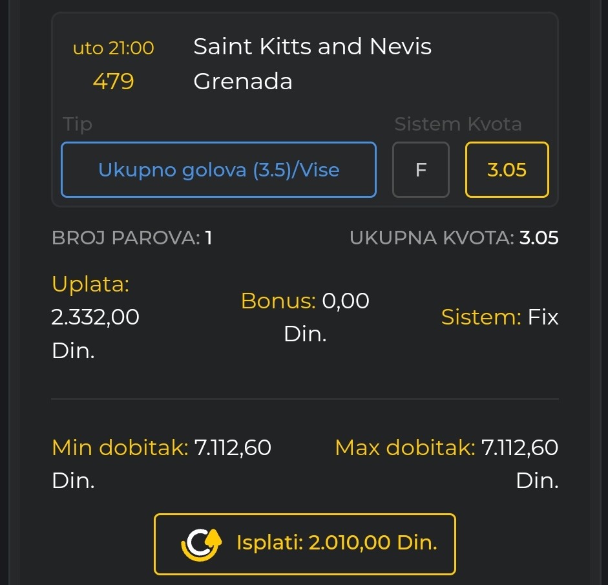Click the F system box
This screenshot has height=585, width=608.
[x=421, y=169]
